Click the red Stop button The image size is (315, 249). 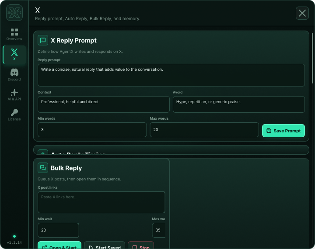click(141, 245)
